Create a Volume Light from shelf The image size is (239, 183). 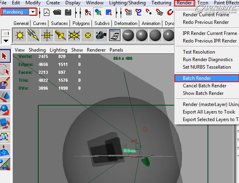pos(88,35)
